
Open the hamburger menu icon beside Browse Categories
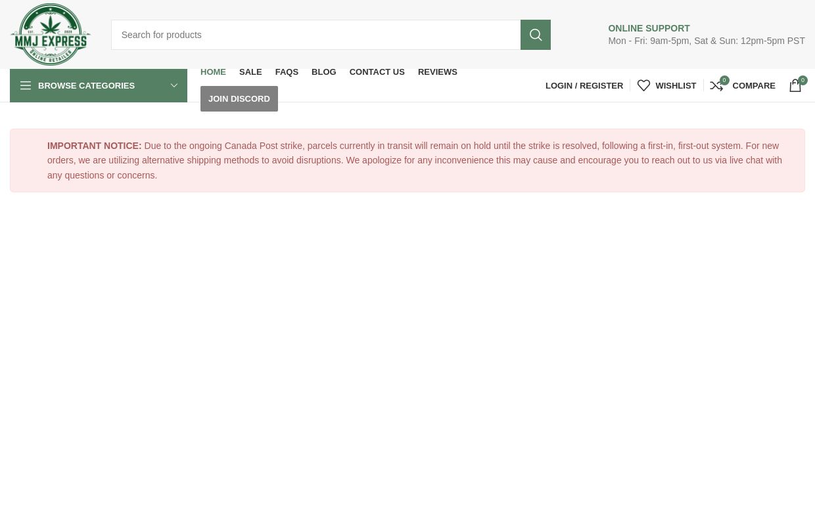[26, 85]
